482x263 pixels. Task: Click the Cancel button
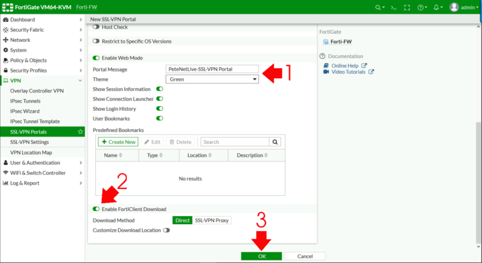304,256
